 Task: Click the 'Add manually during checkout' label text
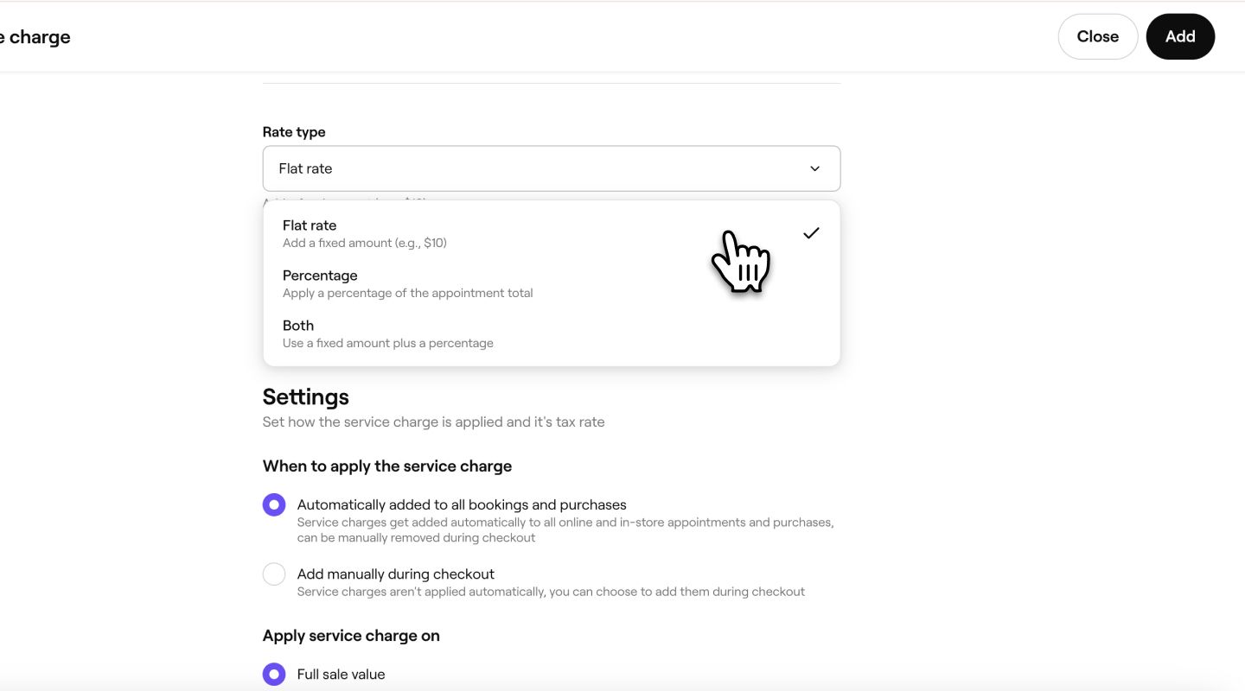[x=395, y=574]
